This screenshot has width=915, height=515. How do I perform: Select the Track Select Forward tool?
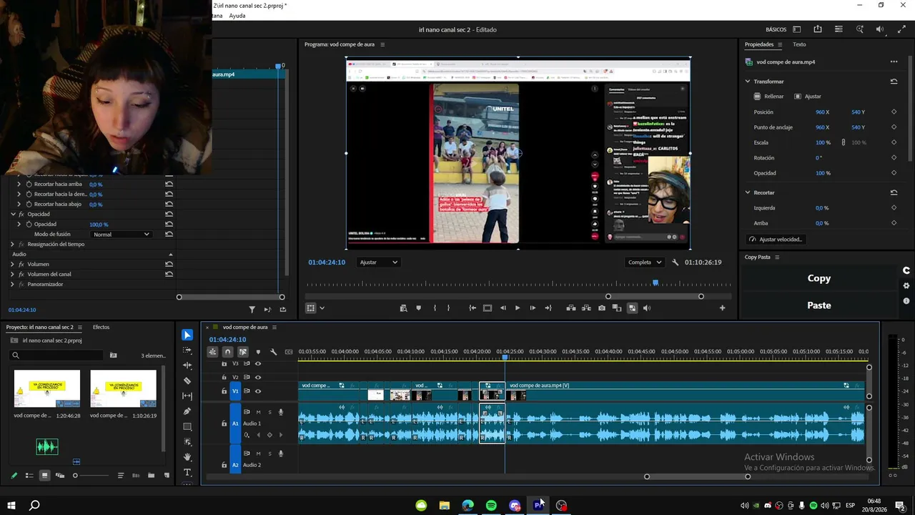pos(187,350)
